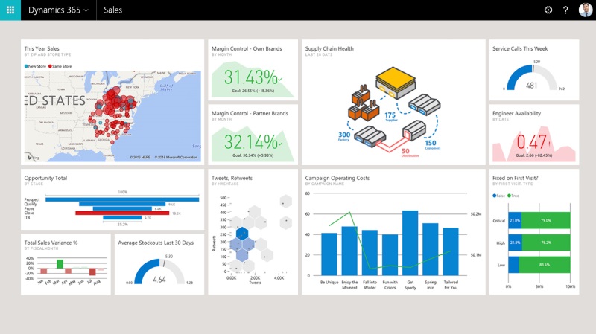
Task: Click the Bing logo on the map
Action: [33, 157]
